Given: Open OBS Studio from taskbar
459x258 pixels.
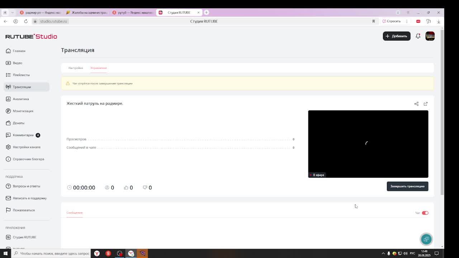Looking at the screenshot, I should [x=120, y=253].
